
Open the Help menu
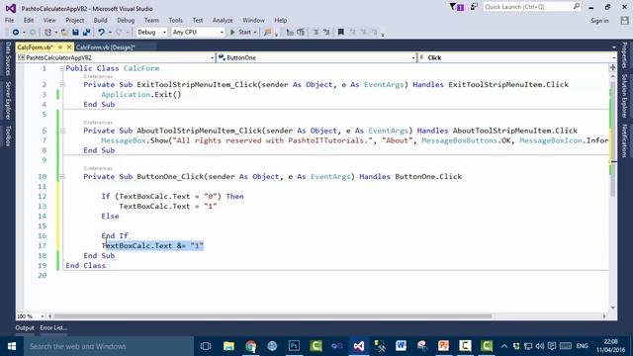coord(281,20)
